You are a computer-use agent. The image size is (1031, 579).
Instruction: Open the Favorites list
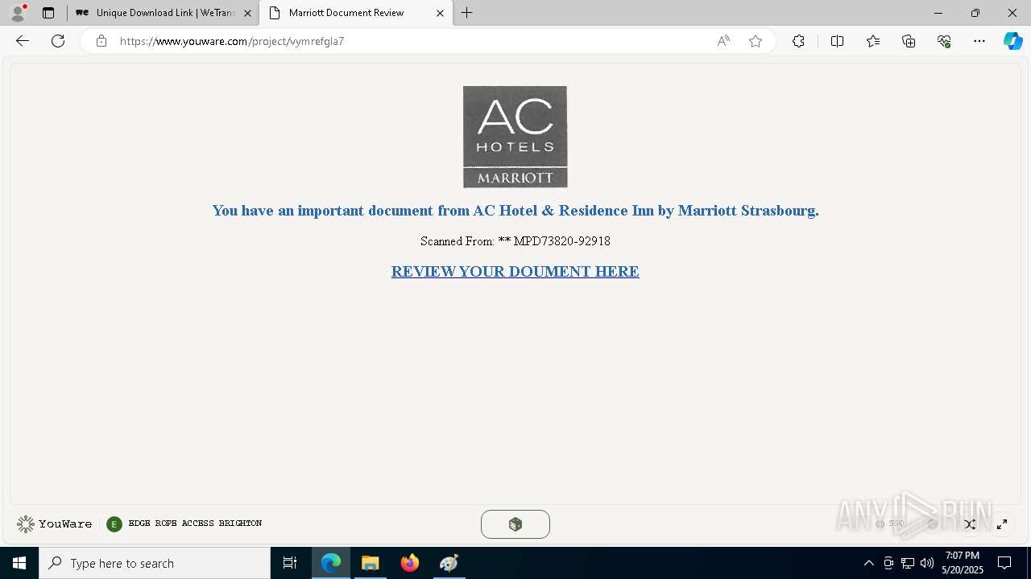pyautogui.click(x=873, y=41)
